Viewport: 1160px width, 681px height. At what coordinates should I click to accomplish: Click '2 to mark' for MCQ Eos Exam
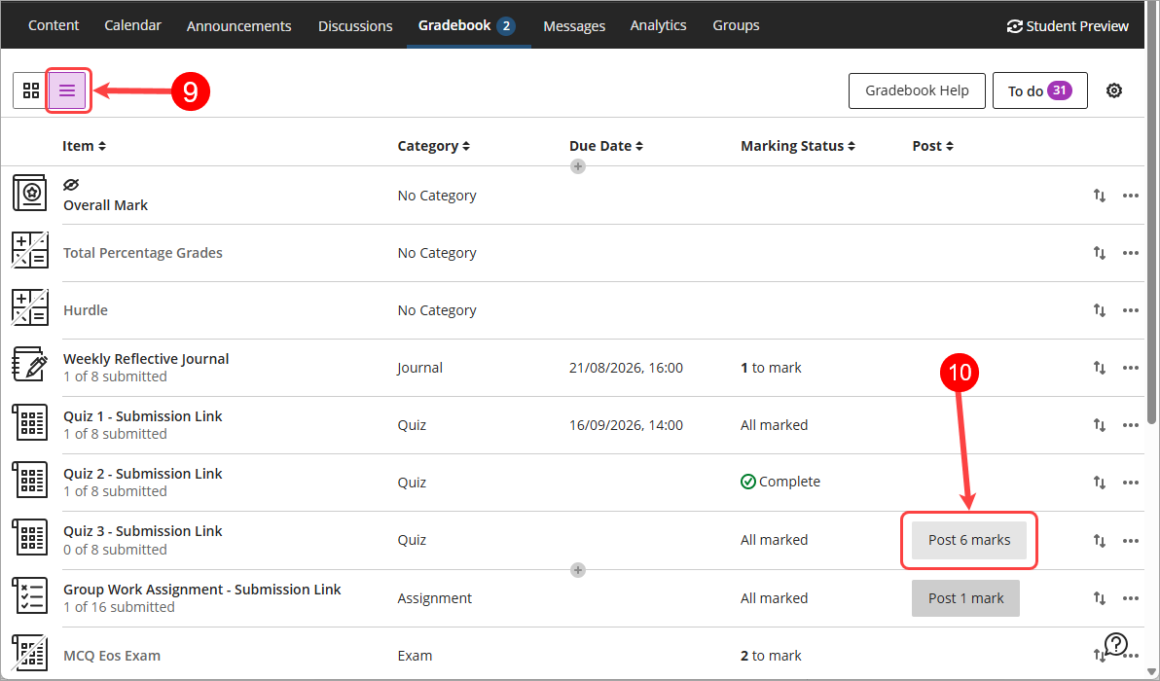(771, 655)
